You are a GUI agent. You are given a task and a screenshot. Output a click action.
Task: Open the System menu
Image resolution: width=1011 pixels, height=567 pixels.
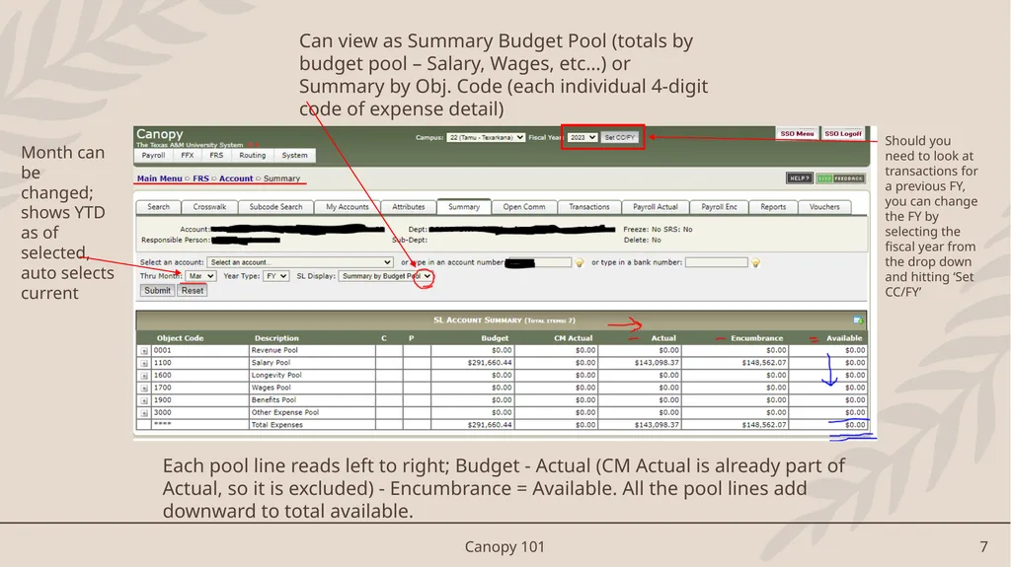(294, 155)
